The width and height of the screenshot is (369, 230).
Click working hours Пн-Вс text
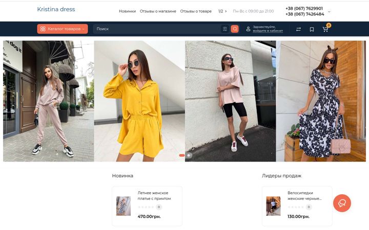point(253,11)
